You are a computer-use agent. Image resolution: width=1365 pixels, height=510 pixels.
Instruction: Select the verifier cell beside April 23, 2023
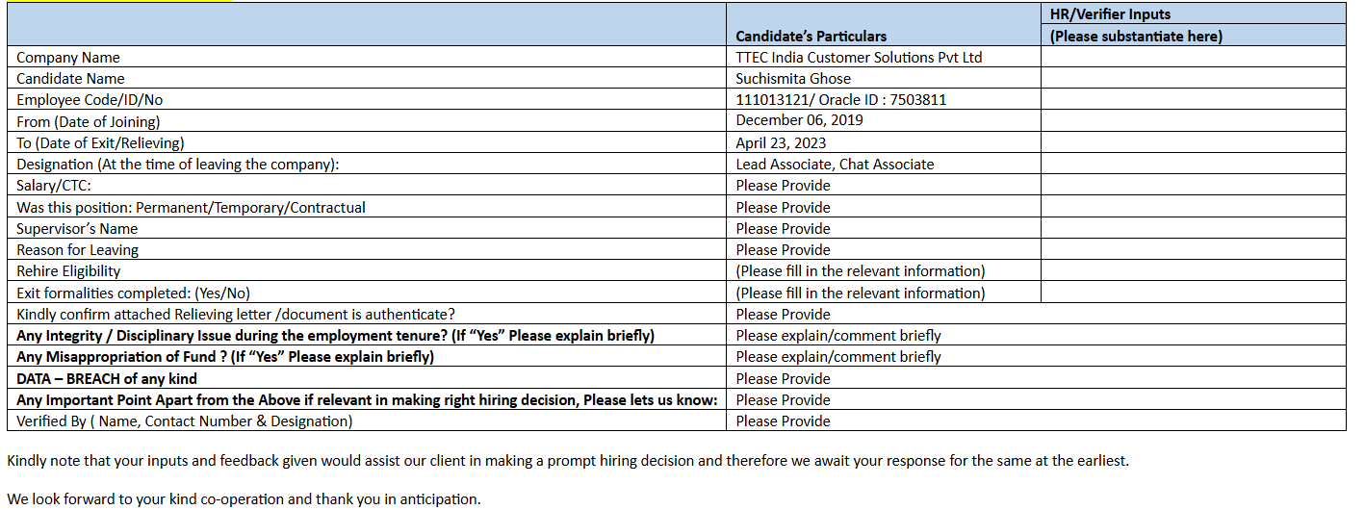click(1193, 143)
